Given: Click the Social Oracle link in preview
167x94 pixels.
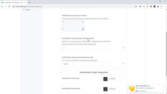Looking at the screenshot, I should (143, 91).
